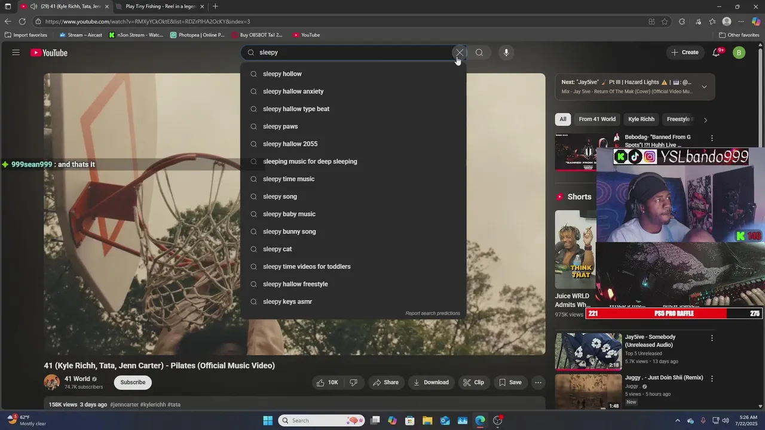Pick the suggestion sleepy hollow

[x=353, y=74]
